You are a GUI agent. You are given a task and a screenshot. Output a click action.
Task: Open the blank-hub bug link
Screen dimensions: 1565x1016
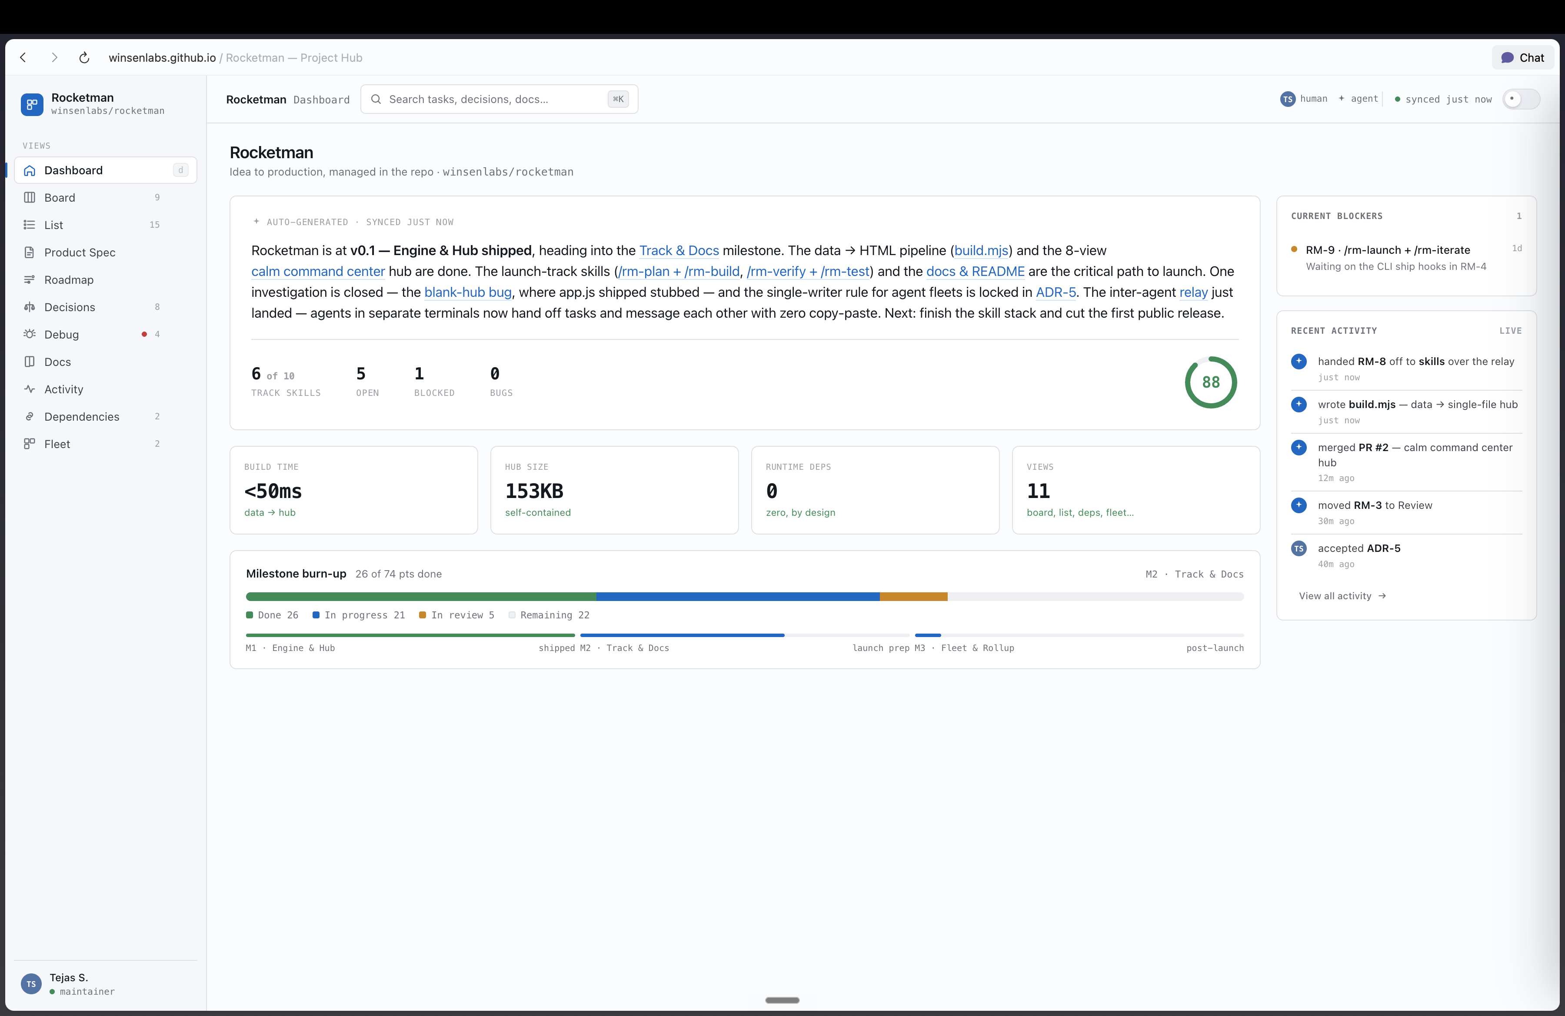pyautogui.click(x=468, y=292)
